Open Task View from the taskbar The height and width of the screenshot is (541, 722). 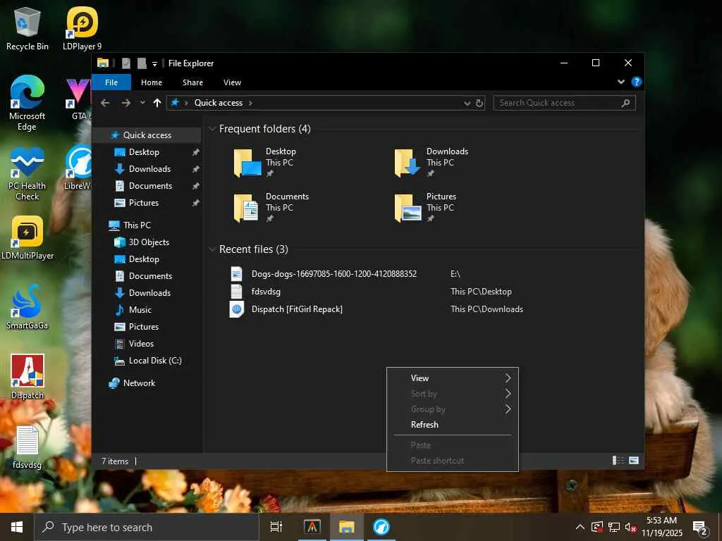(276, 527)
